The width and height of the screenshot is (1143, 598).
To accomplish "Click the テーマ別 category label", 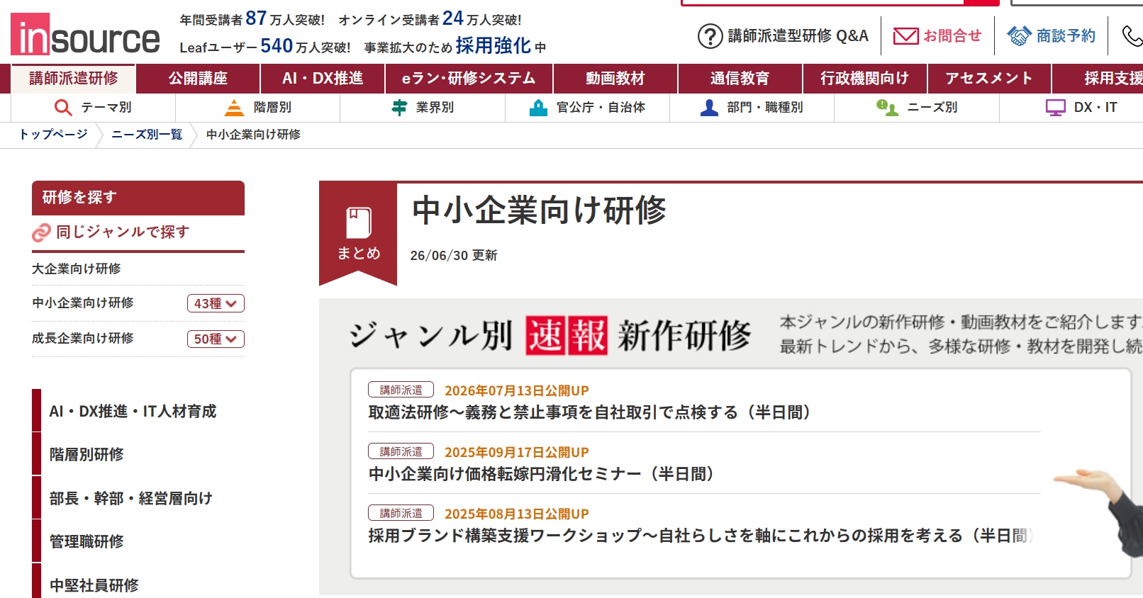I will 106,108.
